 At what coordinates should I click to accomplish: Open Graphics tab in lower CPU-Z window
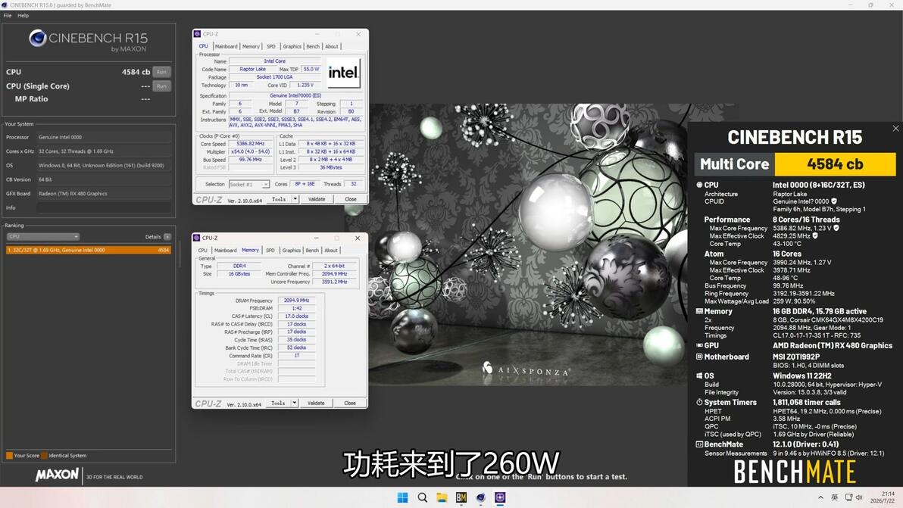[x=292, y=251]
